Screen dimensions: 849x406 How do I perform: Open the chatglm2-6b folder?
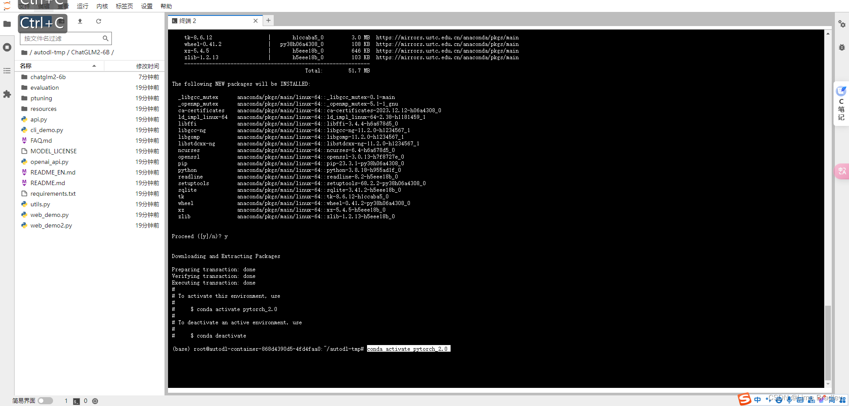click(90, 77)
